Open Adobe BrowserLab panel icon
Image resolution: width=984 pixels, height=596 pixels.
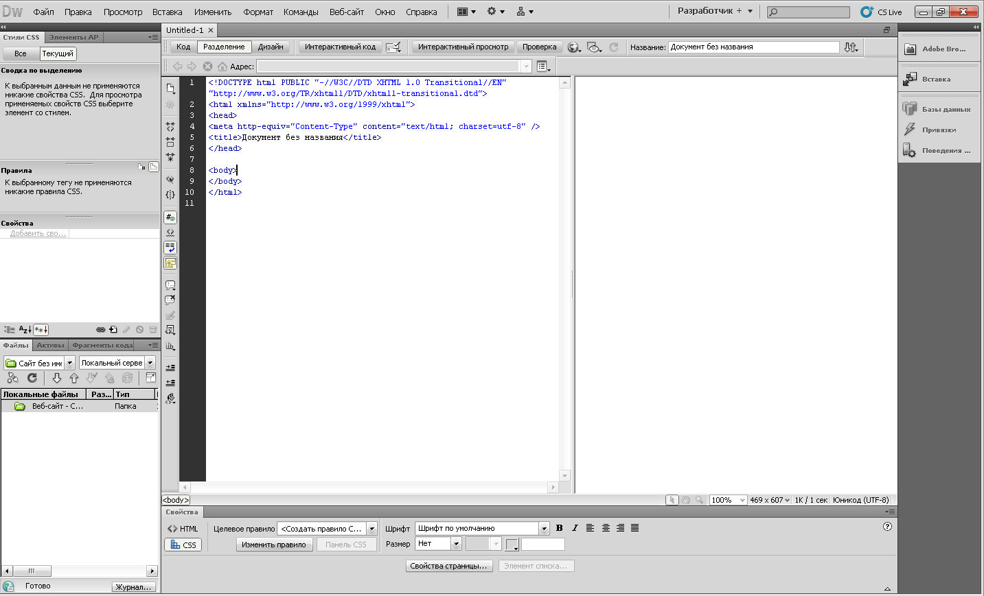(x=911, y=49)
